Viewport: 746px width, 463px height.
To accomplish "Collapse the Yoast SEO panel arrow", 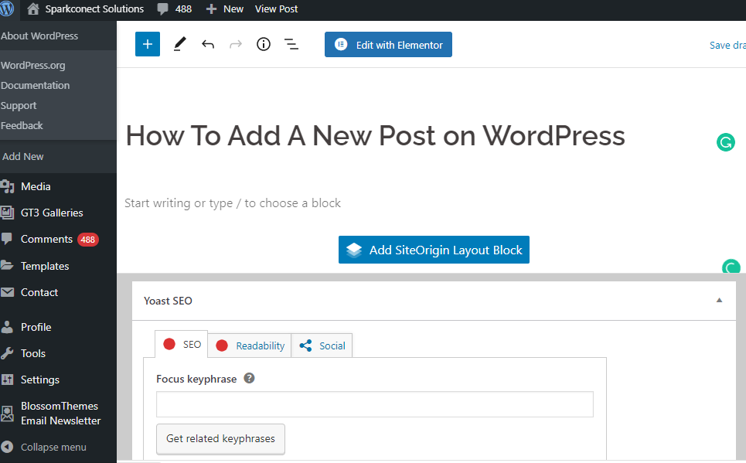I will pyautogui.click(x=720, y=300).
